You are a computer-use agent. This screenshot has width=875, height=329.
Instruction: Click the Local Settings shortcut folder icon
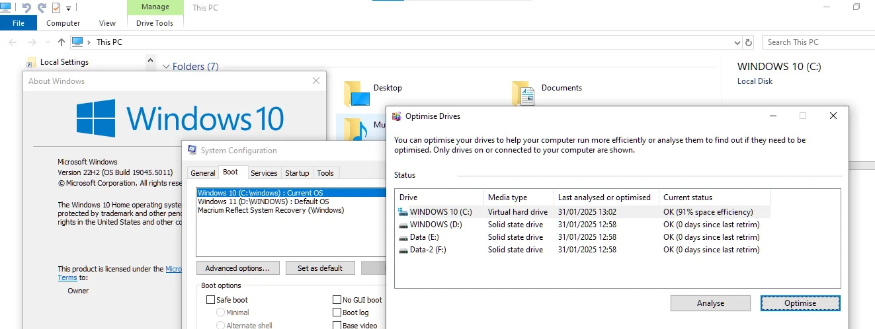(31, 62)
